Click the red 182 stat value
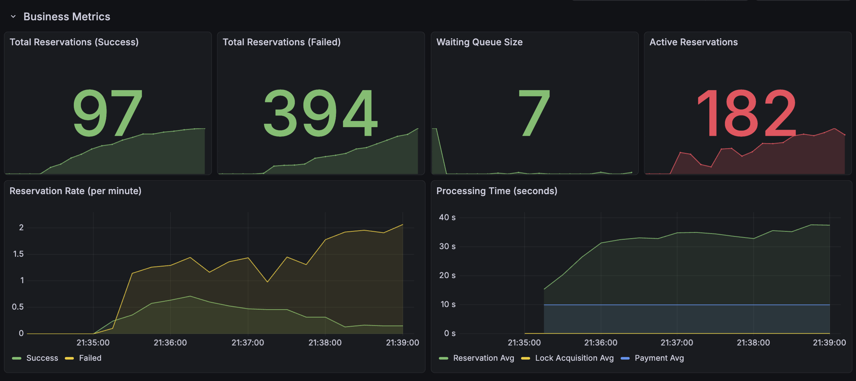The height and width of the screenshot is (381, 856). (746, 113)
